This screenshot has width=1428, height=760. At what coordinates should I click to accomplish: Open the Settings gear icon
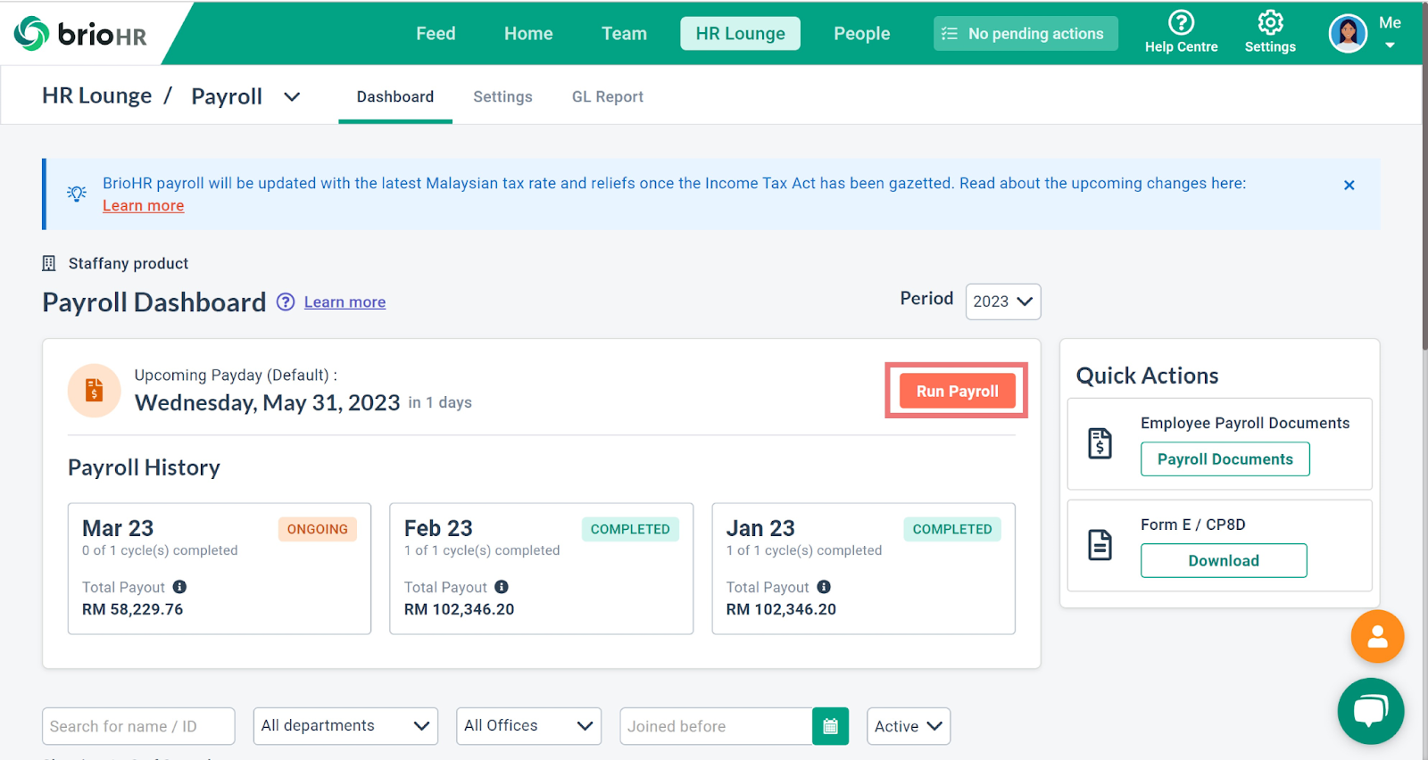1270,22
